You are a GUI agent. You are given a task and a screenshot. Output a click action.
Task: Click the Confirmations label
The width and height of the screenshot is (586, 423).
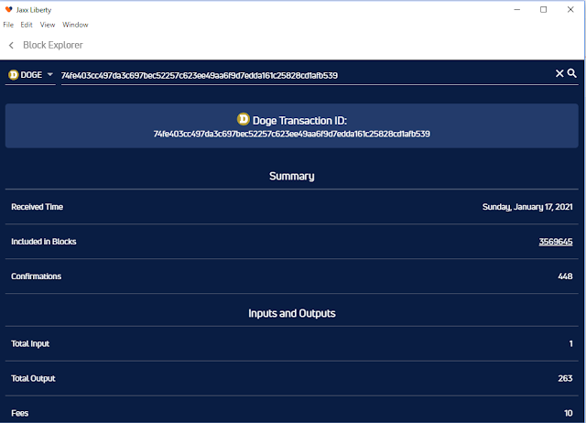tap(37, 277)
